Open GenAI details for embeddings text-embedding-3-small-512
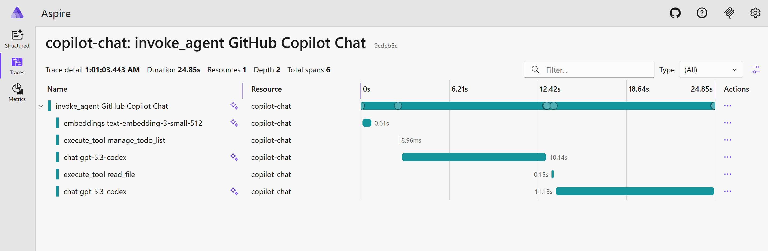Viewport: 768px width, 251px height. tap(234, 123)
